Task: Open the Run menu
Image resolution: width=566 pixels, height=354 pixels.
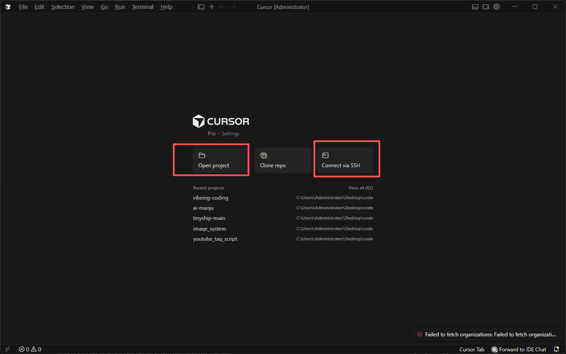Action: click(120, 7)
